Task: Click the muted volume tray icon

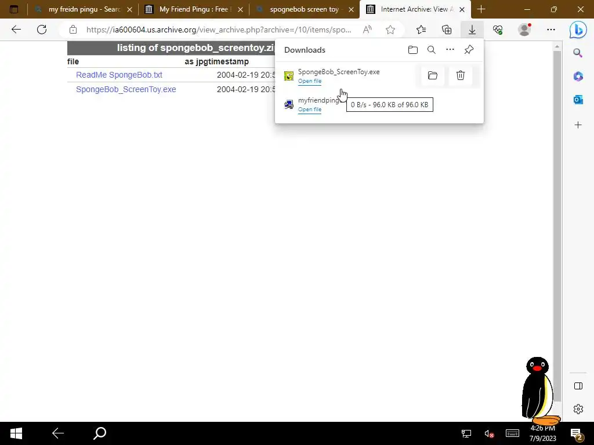Action: click(489, 433)
